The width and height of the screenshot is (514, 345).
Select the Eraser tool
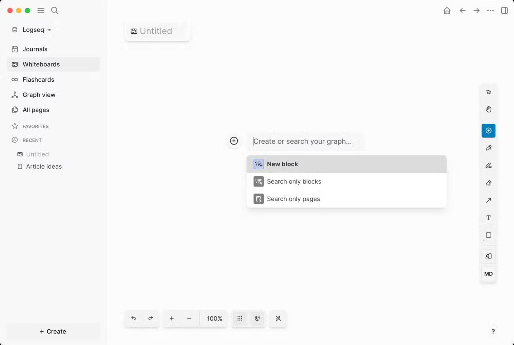pos(488,183)
